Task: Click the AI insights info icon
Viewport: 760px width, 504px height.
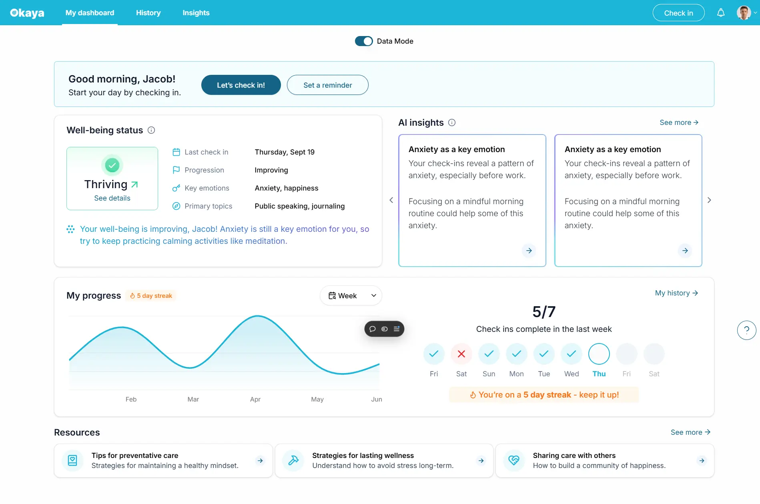Action: coord(451,122)
